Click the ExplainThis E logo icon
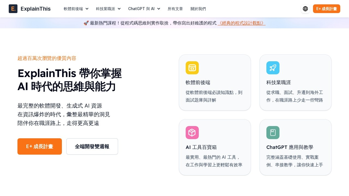The height and width of the screenshot is (196, 349). (13, 9)
